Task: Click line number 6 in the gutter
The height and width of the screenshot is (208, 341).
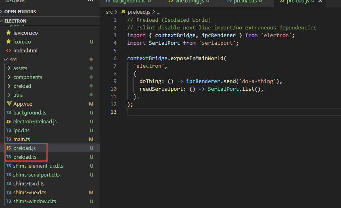Action: (115, 58)
